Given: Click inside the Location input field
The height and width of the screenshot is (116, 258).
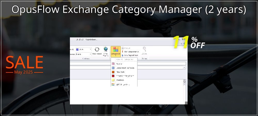Looking at the screenshot, I should click(x=126, y=68).
